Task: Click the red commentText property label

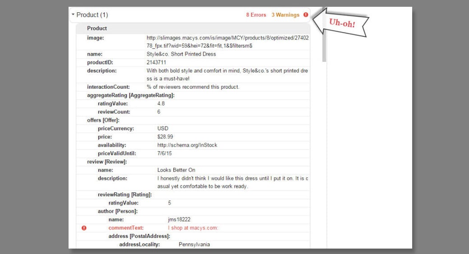Action: point(126,228)
